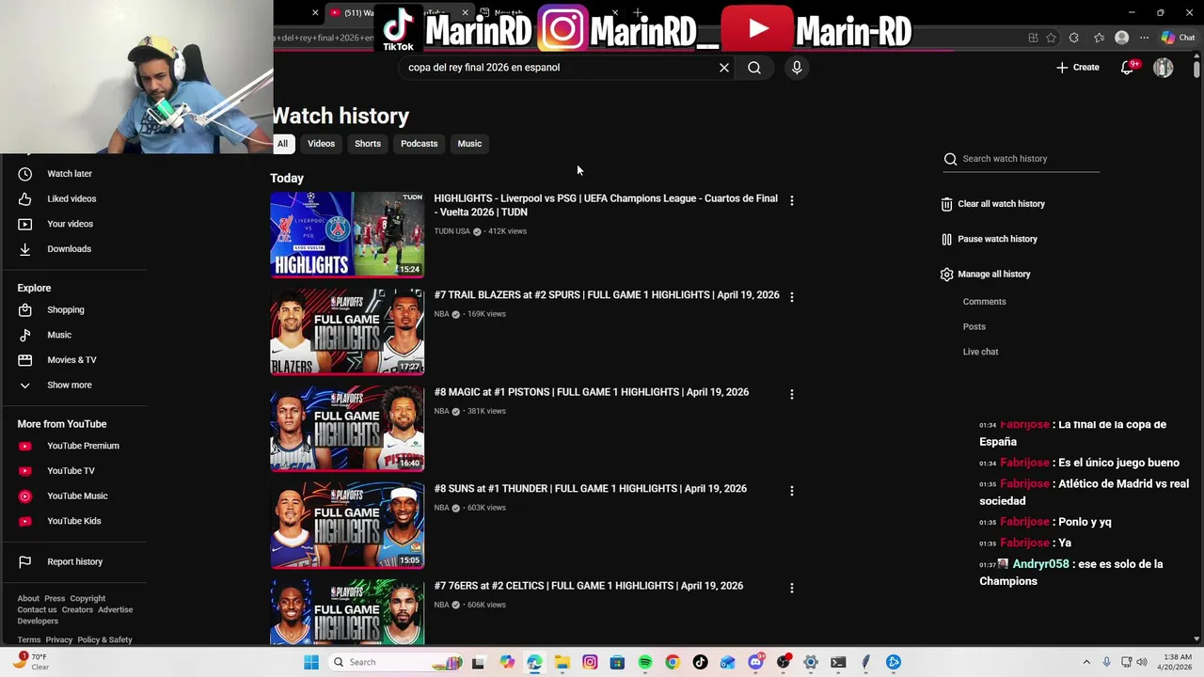Open options for 76ers at Celtics video
Screen dimensions: 1204x677
click(x=792, y=588)
